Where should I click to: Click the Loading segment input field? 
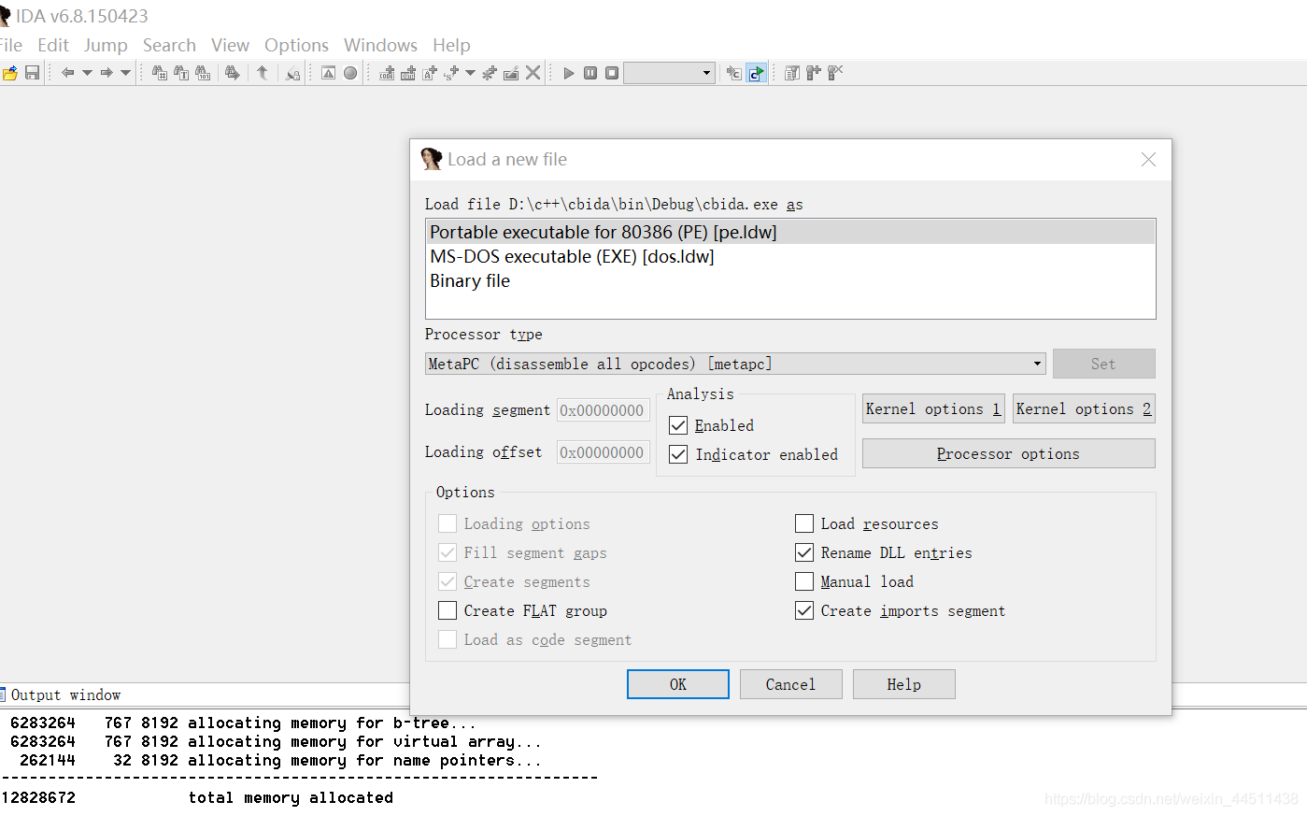coord(604,410)
